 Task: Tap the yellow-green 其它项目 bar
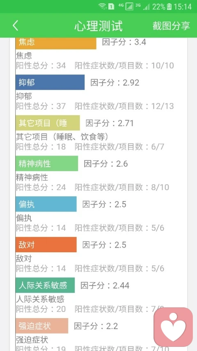48,123
